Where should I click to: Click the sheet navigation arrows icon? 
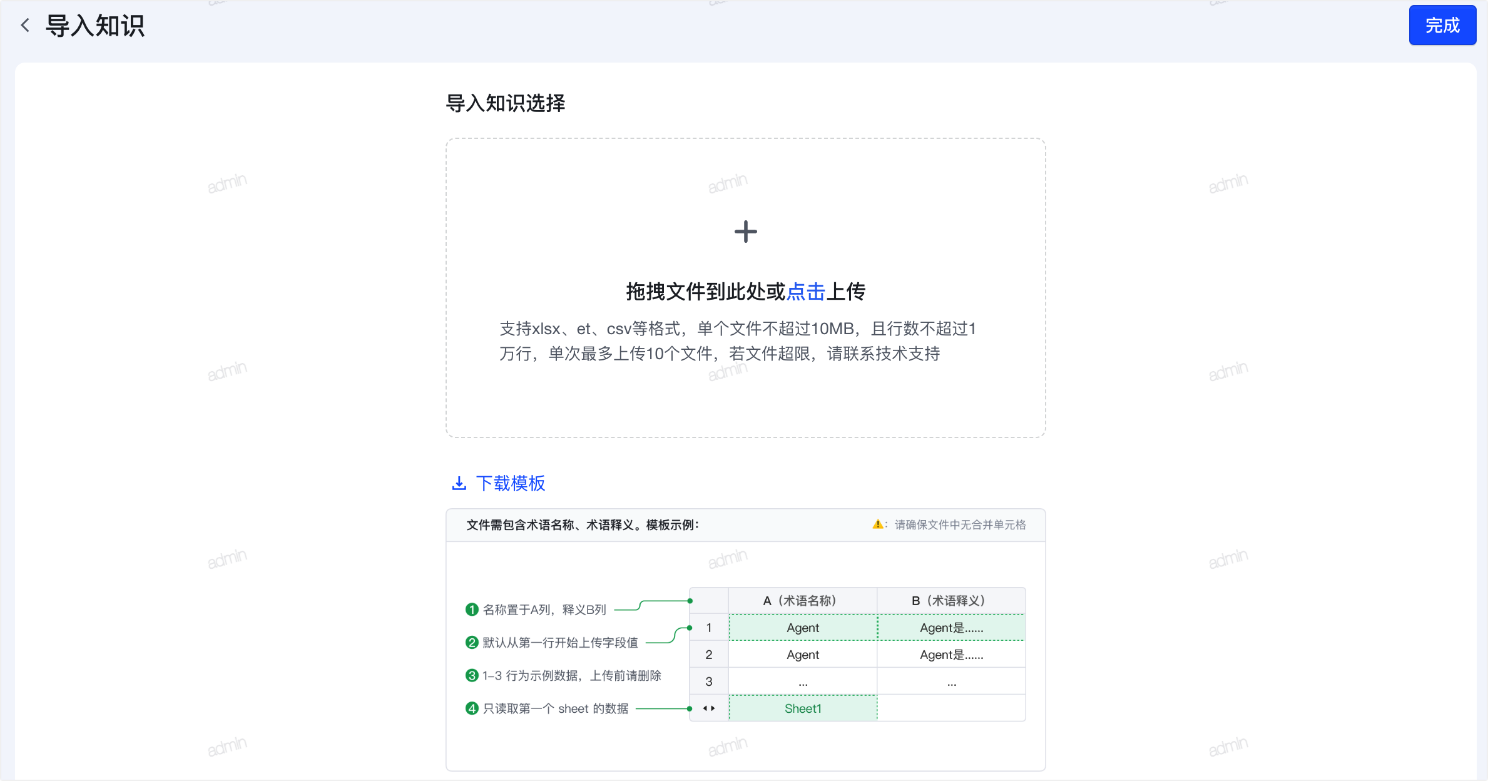[x=709, y=708]
